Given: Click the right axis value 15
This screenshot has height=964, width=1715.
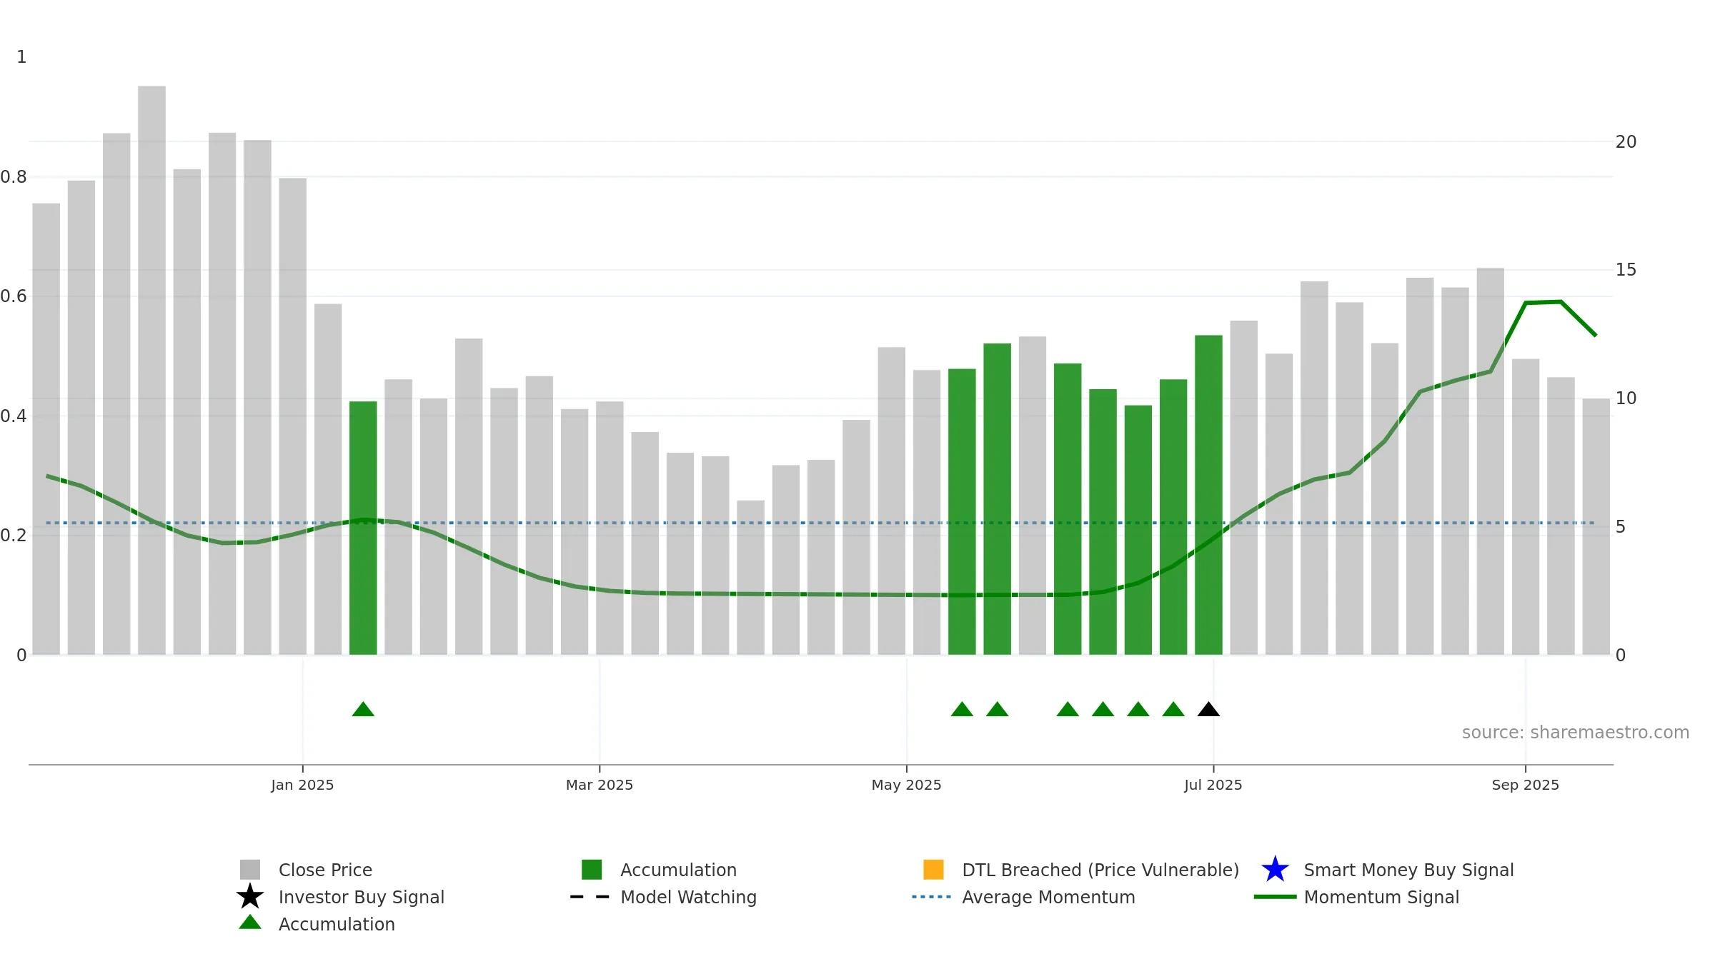Looking at the screenshot, I should (1626, 270).
